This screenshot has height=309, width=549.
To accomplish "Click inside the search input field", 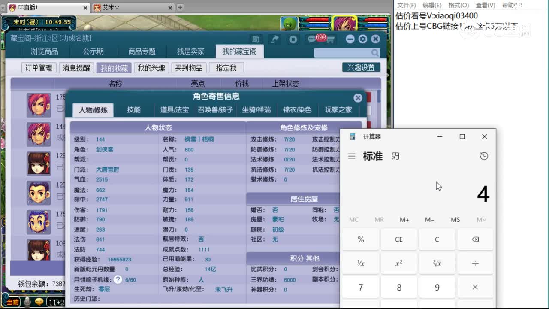I will [343, 52].
